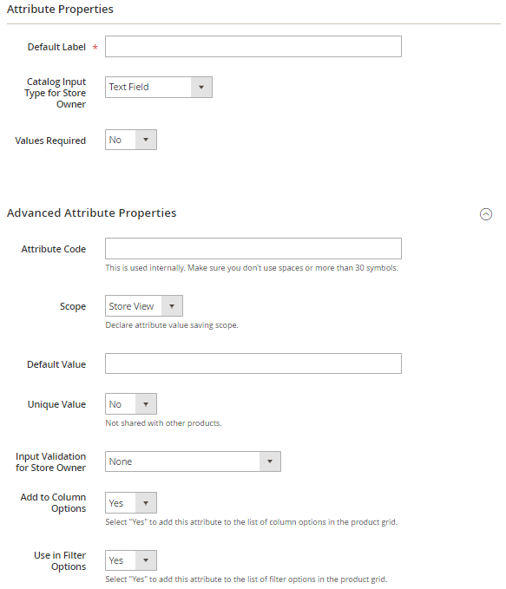Click the Attribute Properties heading

click(x=60, y=9)
